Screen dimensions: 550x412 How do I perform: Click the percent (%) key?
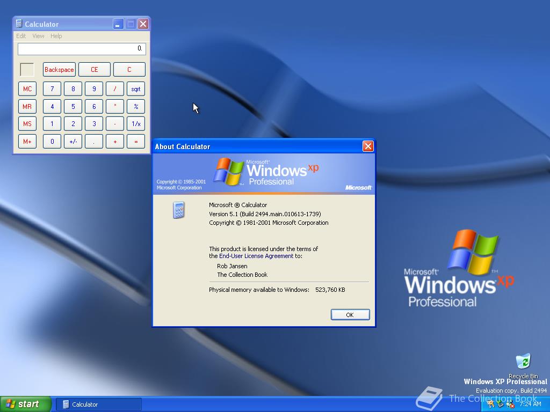pos(136,107)
